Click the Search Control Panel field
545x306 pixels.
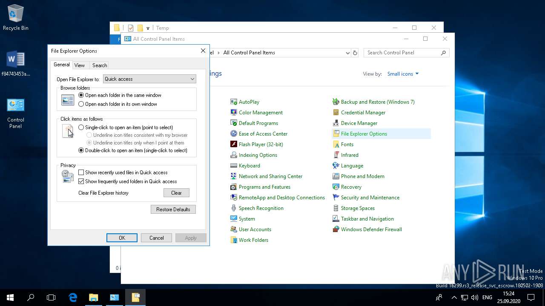pos(407,53)
